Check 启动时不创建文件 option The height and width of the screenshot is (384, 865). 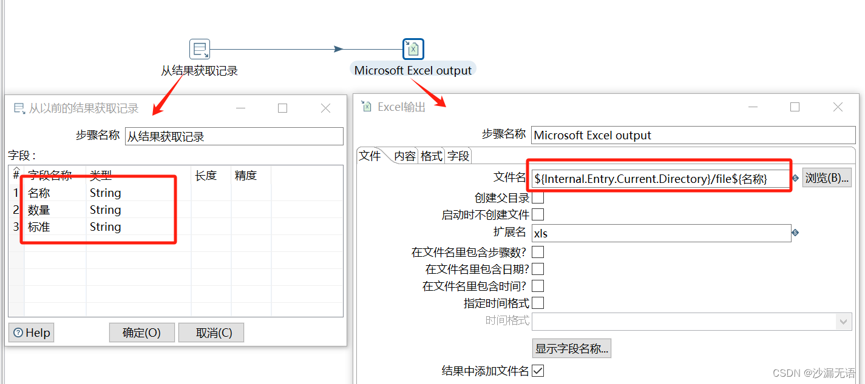coord(537,215)
